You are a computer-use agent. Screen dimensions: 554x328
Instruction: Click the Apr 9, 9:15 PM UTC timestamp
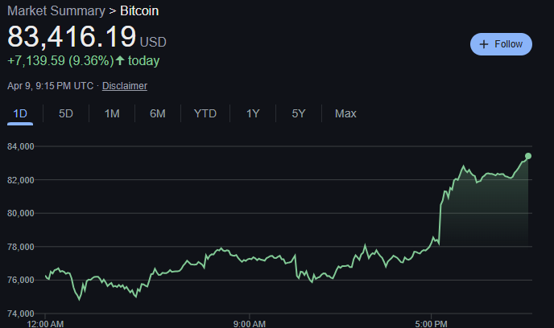click(50, 86)
